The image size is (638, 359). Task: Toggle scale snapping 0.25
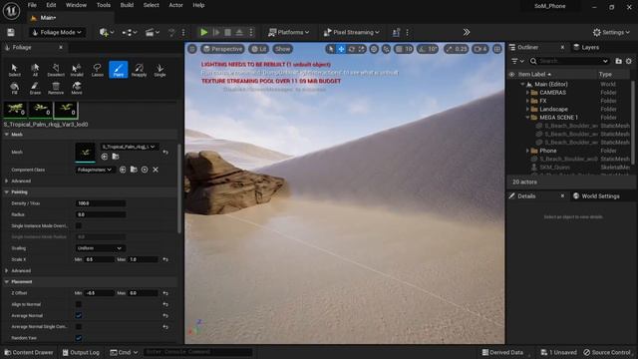click(x=457, y=49)
